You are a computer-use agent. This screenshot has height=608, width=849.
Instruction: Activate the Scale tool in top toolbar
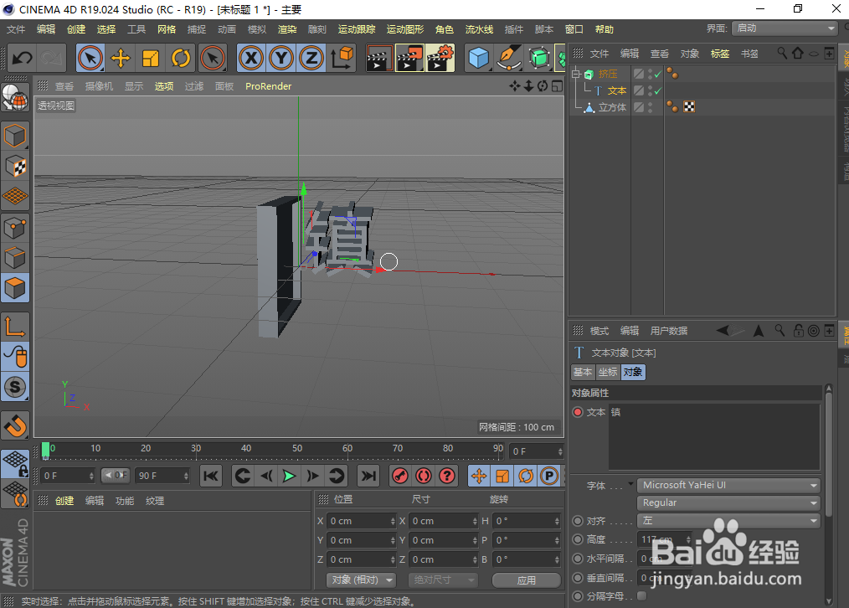click(151, 58)
